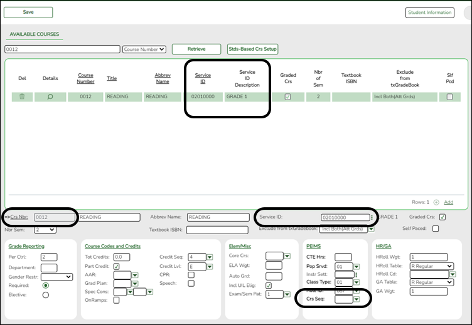This screenshot has height=325, width=472.
Task: Open the Gender Restr dropdown
Action: pyautogui.click(x=56, y=277)
